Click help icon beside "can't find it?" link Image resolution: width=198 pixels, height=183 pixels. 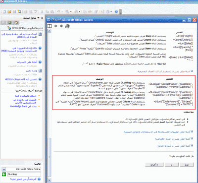39,179
